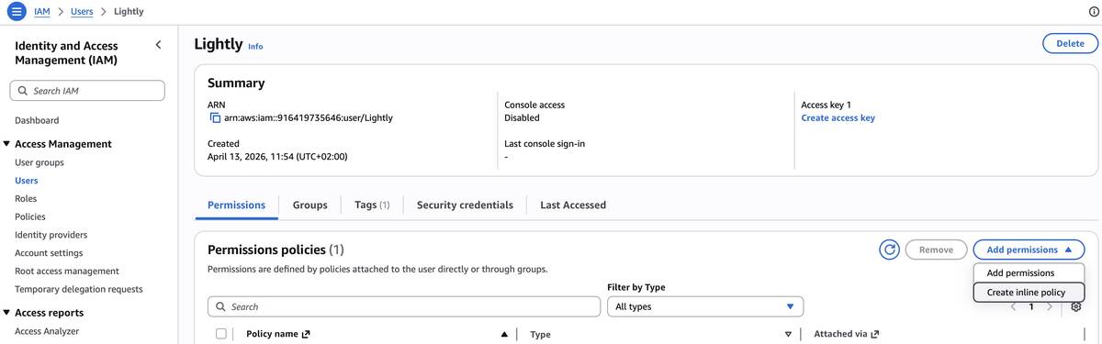Open the Security credentials tab
This screenshot has width=1102, height=344.
pos(465,205)
